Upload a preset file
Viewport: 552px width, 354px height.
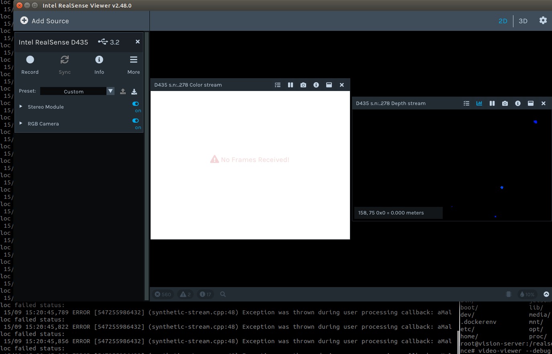pos(123,91)
